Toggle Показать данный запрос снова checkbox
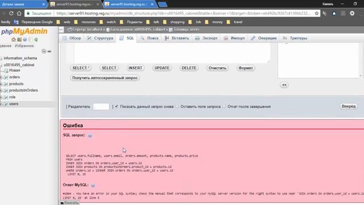This screenshot has height=205, width=364. pos(117,106)
